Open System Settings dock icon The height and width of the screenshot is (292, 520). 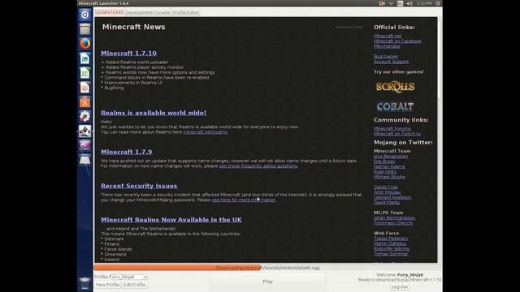pos(84,117)
